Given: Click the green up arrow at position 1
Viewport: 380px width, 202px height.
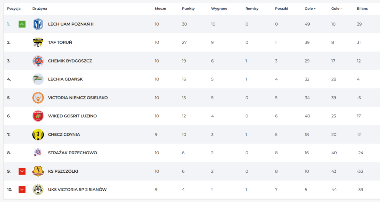Looking at the screenshot, I should coord(22,24).
